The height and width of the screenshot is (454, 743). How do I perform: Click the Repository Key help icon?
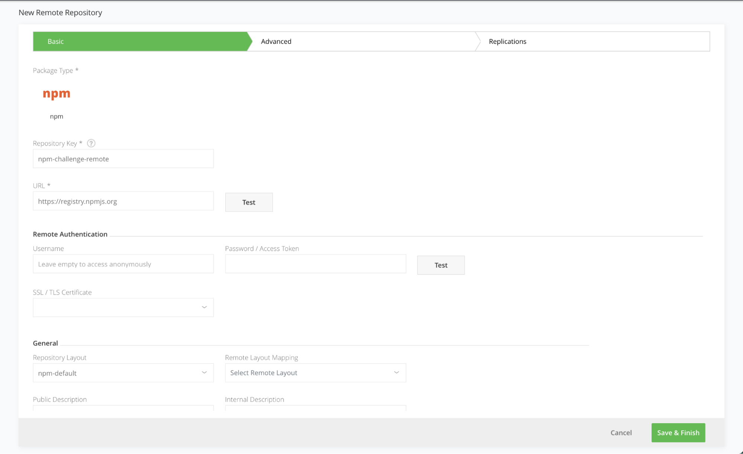point(91,143)
